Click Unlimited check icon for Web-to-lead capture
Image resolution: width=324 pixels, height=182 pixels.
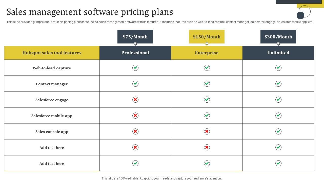coord(278,68)
